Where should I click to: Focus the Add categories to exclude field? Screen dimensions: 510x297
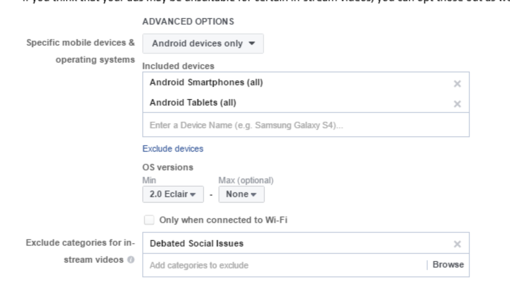point(281,265)
